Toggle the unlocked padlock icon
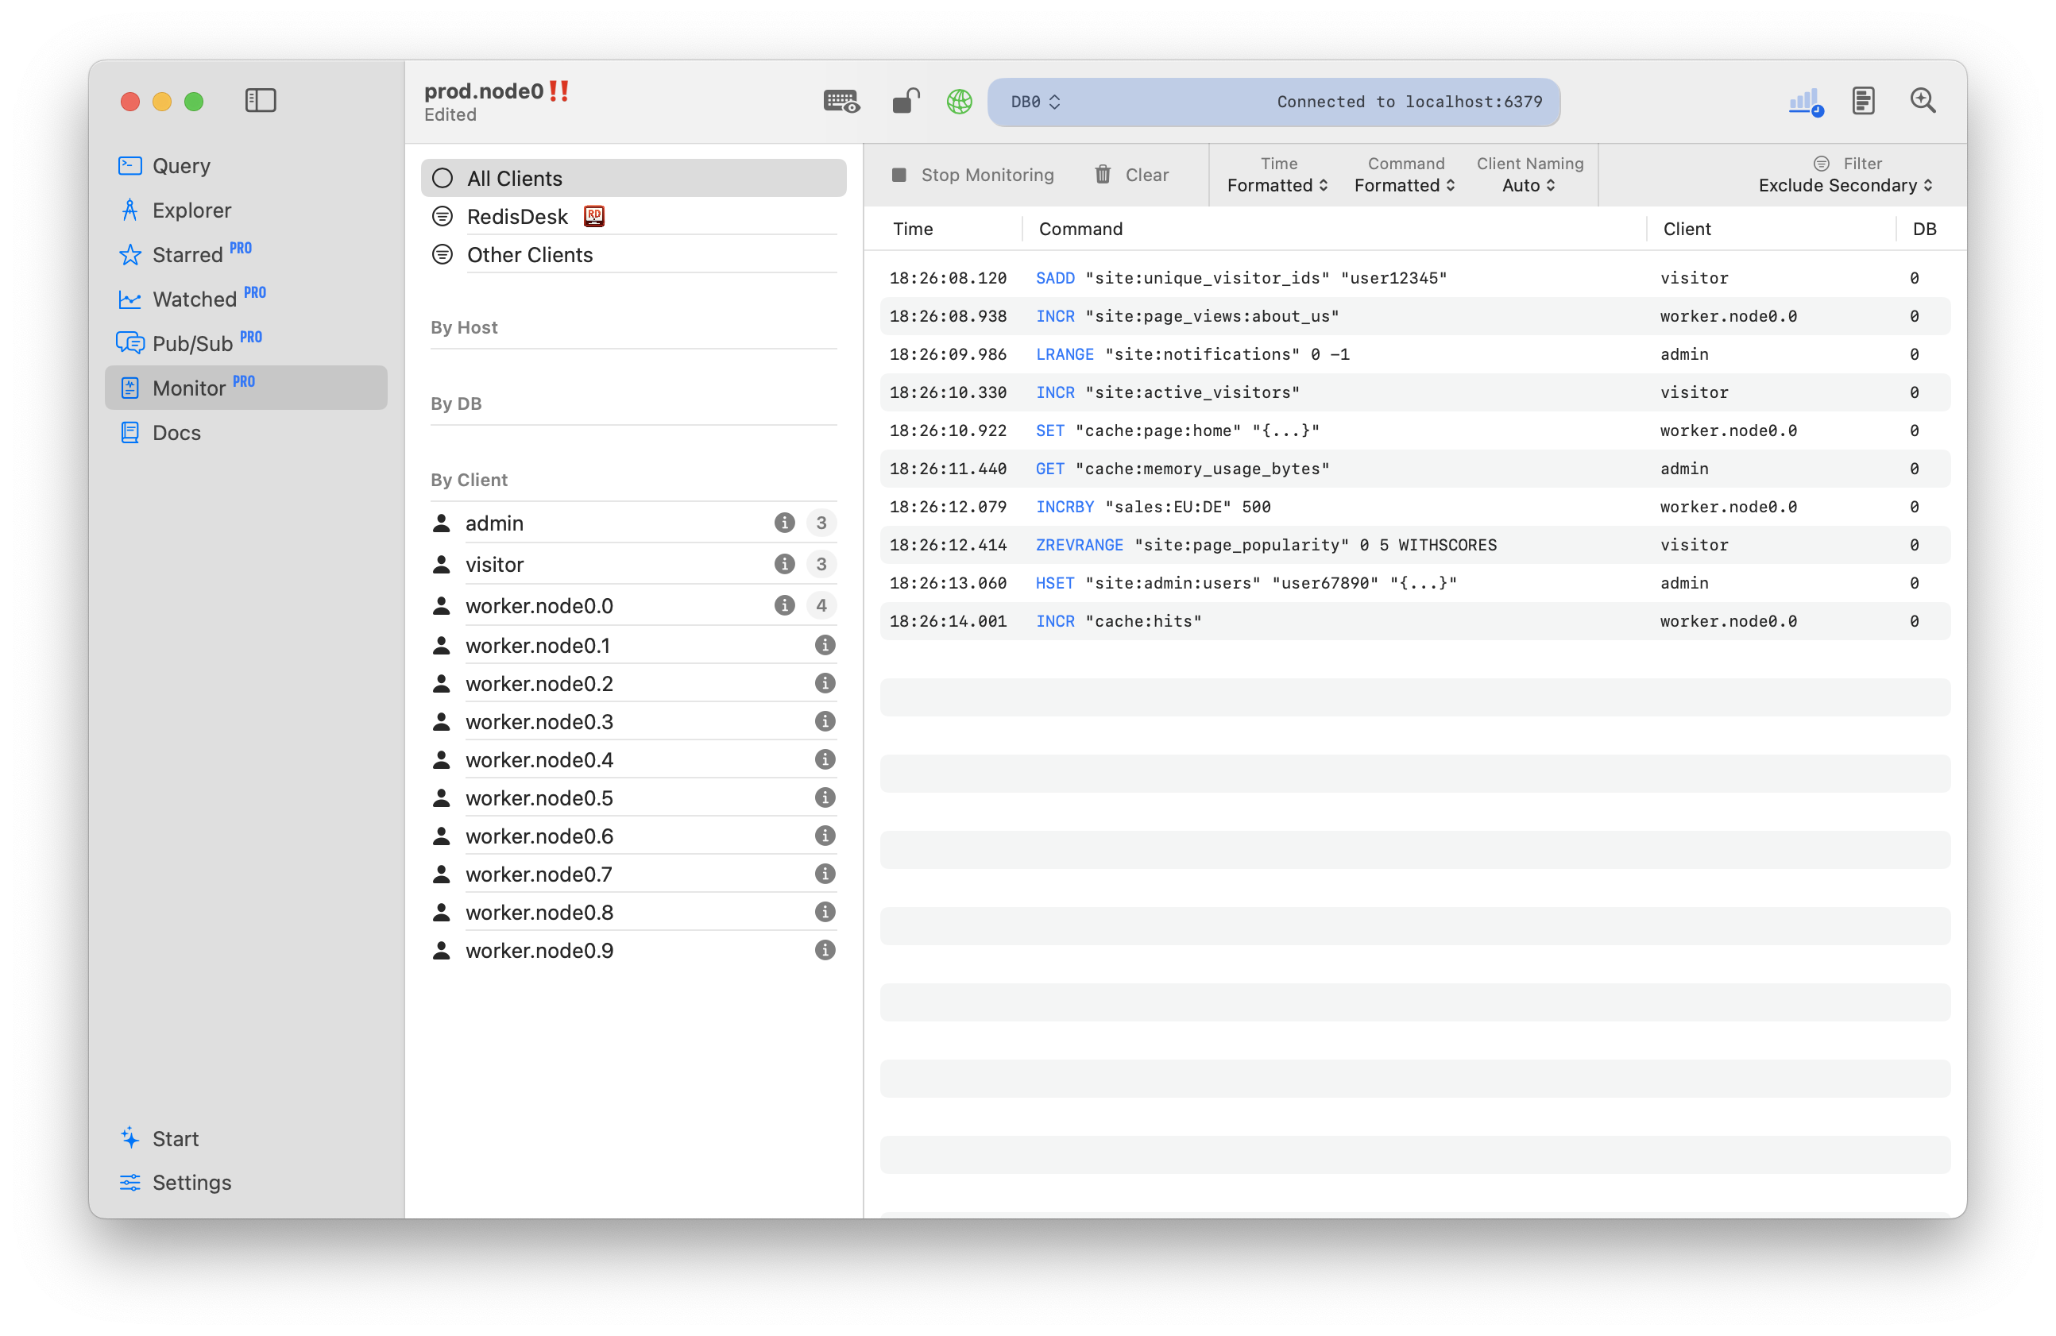Screen dimensions: 2056x1336 click(x=906, y=102)
